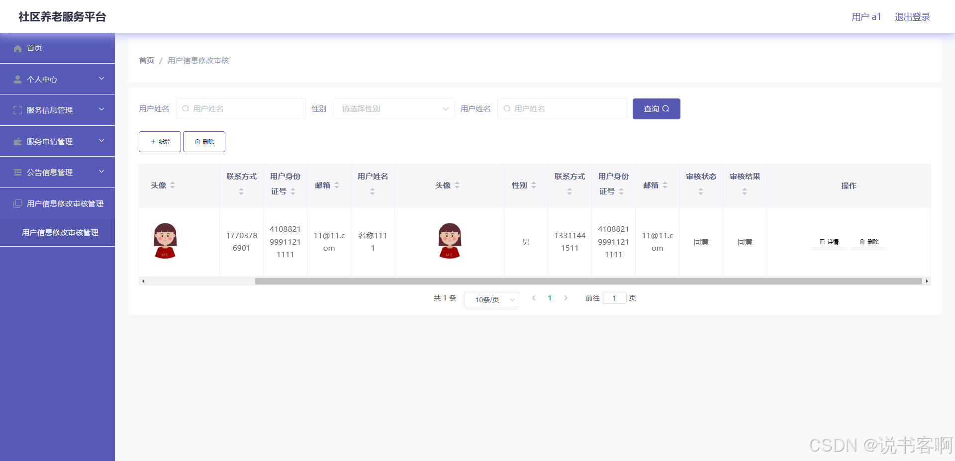Click the 共 1 条 total count
This screenshot has width=955, height=461.
click(x=445, y=298)
